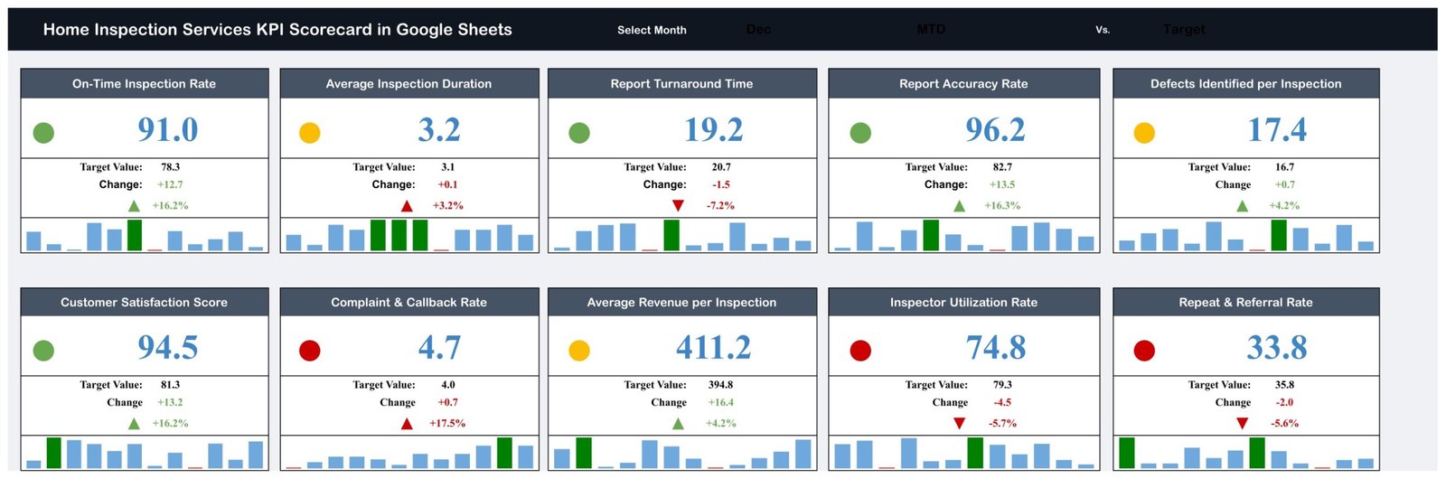Select the Inspector Utilization Rate card header
Viewport: 1446px width, 479px height.
point(963,303)
